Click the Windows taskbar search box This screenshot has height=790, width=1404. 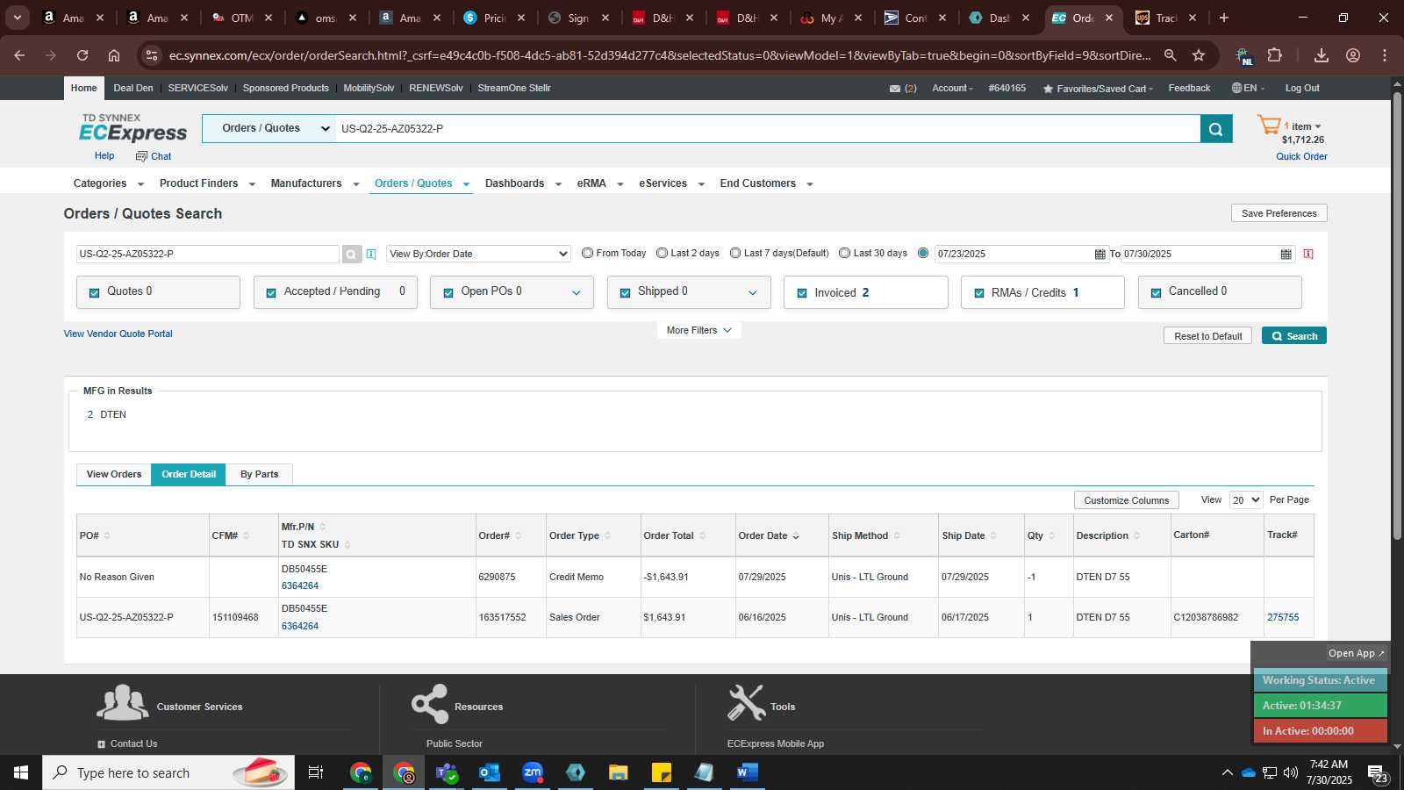(x=168, y=772)
